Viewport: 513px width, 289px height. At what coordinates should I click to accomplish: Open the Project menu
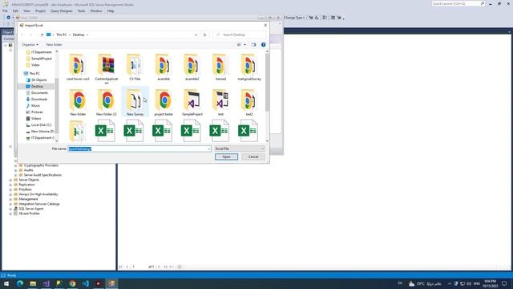(x=40, y=10)
